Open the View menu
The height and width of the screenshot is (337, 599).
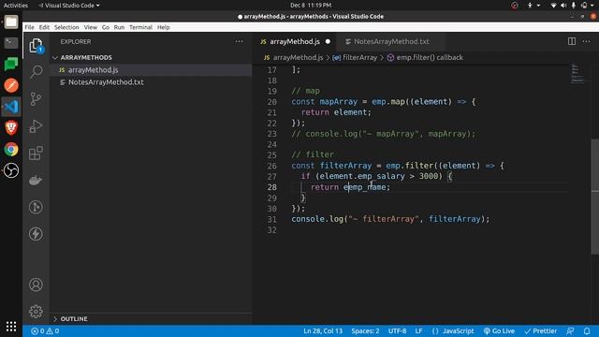click(91, 27)
